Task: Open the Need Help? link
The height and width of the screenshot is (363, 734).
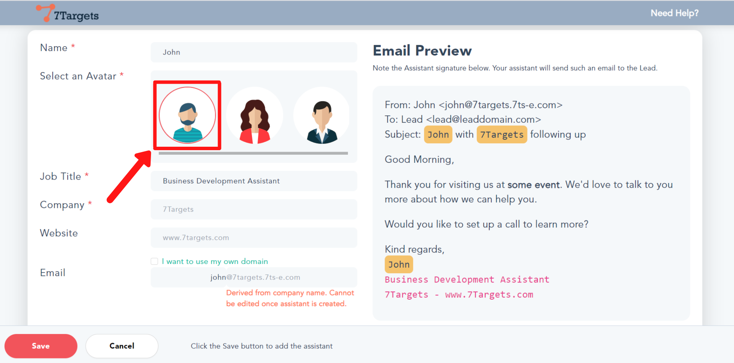Action: coord(674,13)
